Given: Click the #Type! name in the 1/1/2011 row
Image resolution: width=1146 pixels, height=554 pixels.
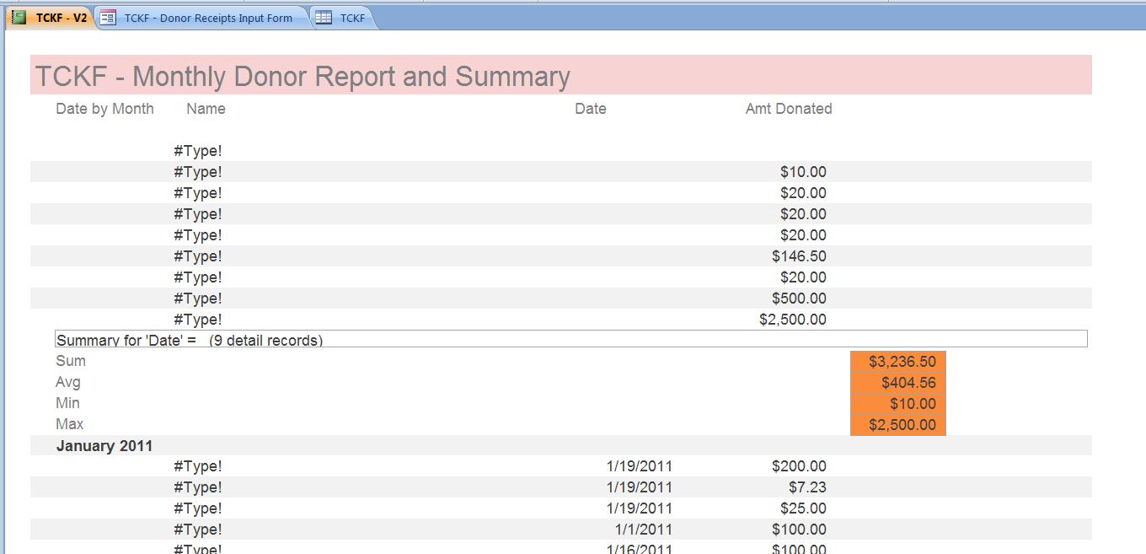Looking at the screenshot, I should point(198,530).
